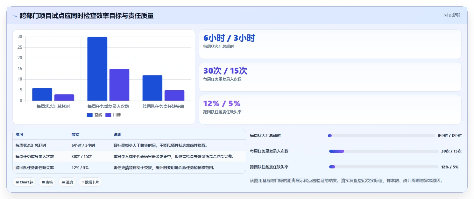The height and width of the screenshot is (199, 474).
Task: Click the target bar for 每周任务重复录入次数
Action: tap(119, 85)
